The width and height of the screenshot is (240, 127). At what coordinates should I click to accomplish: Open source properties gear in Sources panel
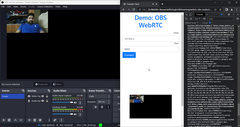pos(40,120)
